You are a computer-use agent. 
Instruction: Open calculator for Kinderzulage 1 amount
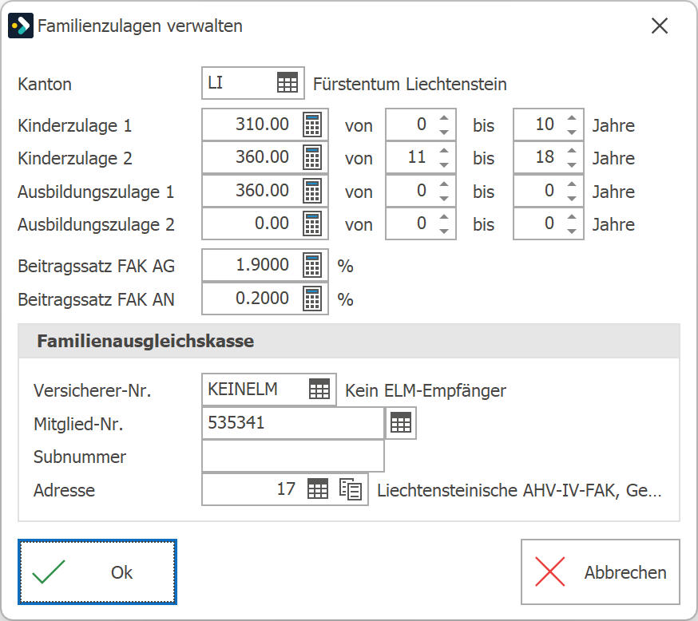(x=312, y=125)
